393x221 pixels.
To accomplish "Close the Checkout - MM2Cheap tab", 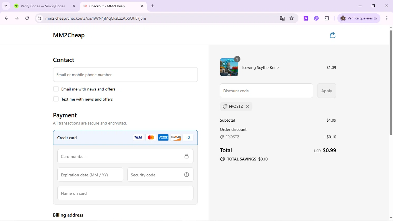I will coord(142,6).
